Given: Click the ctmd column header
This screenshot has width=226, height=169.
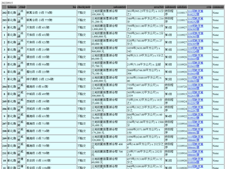Looking at the screenshot, I should (x=21, y=7).
